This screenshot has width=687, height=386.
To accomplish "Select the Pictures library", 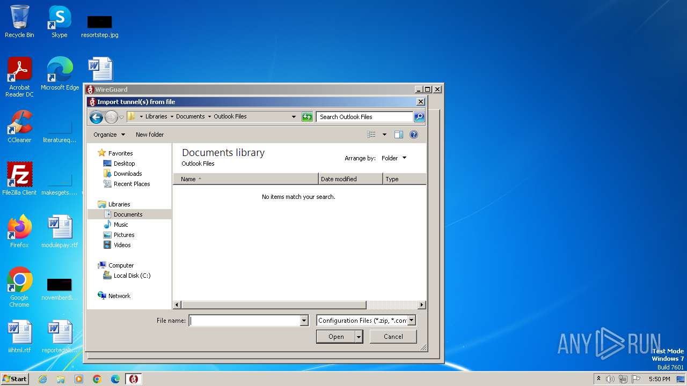I will click(124, 235).
